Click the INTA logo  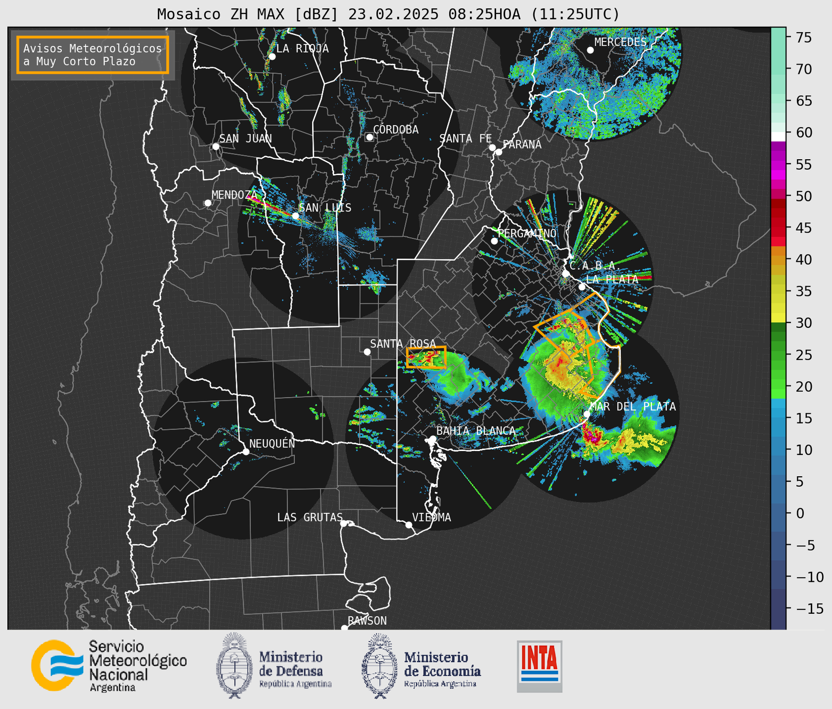(x=540, y=666)
